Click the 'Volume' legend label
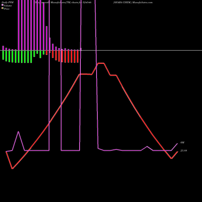 (8, 6)
